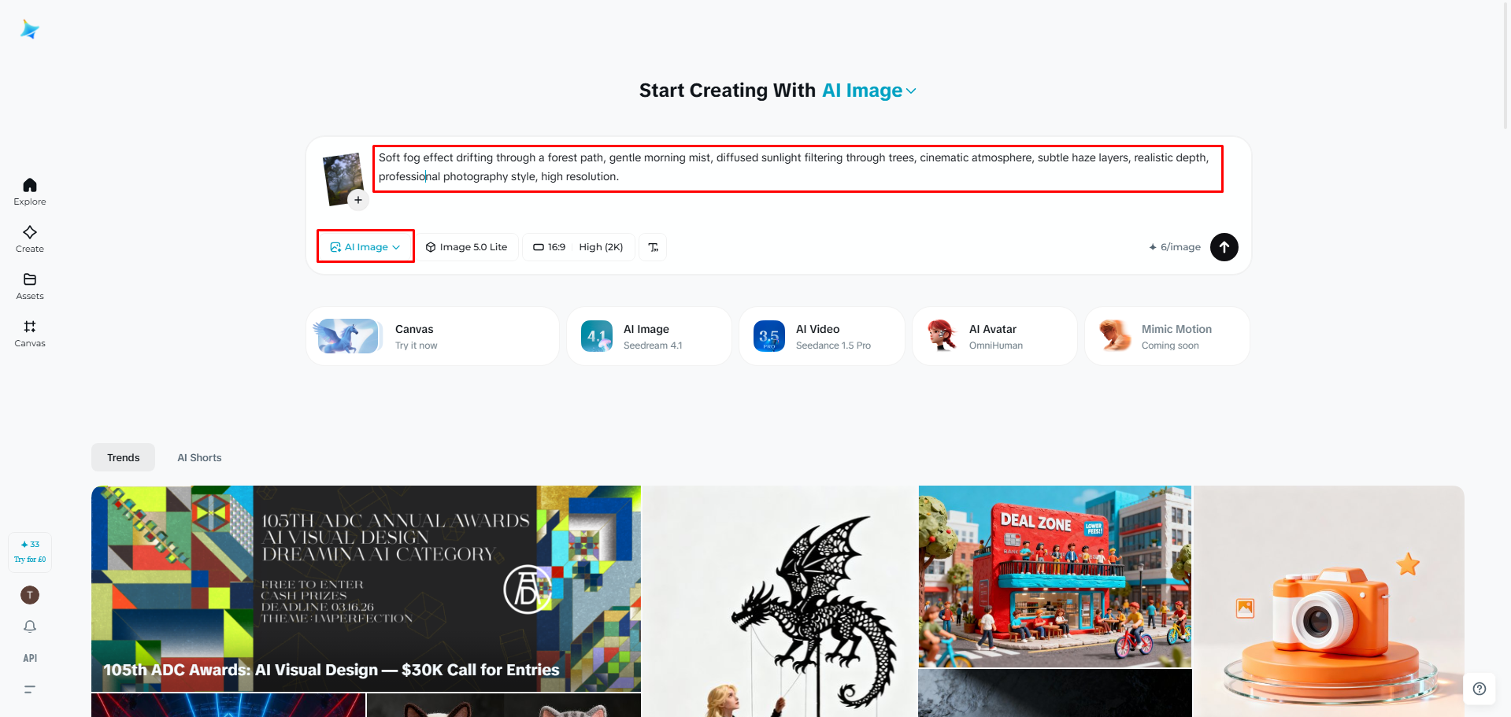This screenshot has width=1511, height=717.
Task: Open the Canvas section in sidebar
Action: (30, 333)
